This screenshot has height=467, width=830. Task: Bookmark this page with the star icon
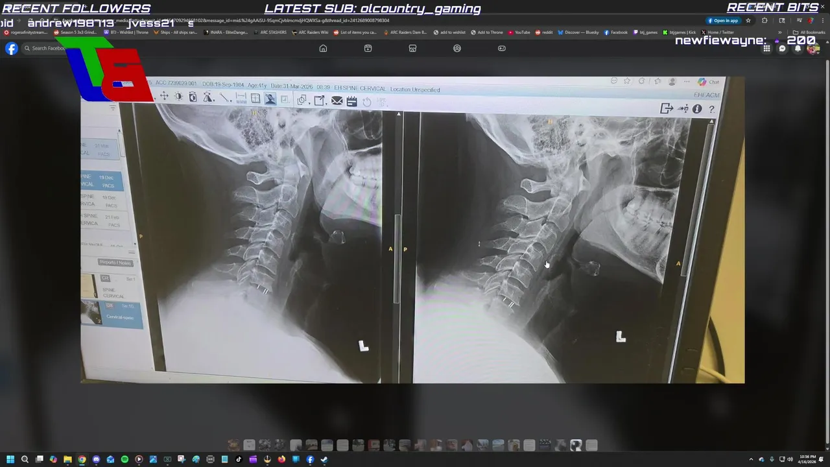pos(748,21)
